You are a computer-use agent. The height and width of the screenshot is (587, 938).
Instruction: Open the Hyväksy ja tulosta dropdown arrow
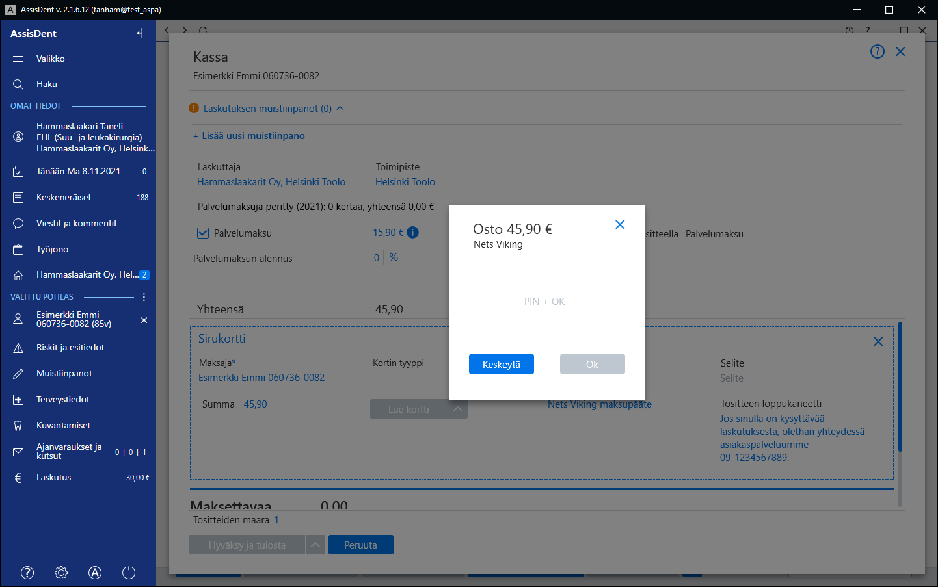315,545
